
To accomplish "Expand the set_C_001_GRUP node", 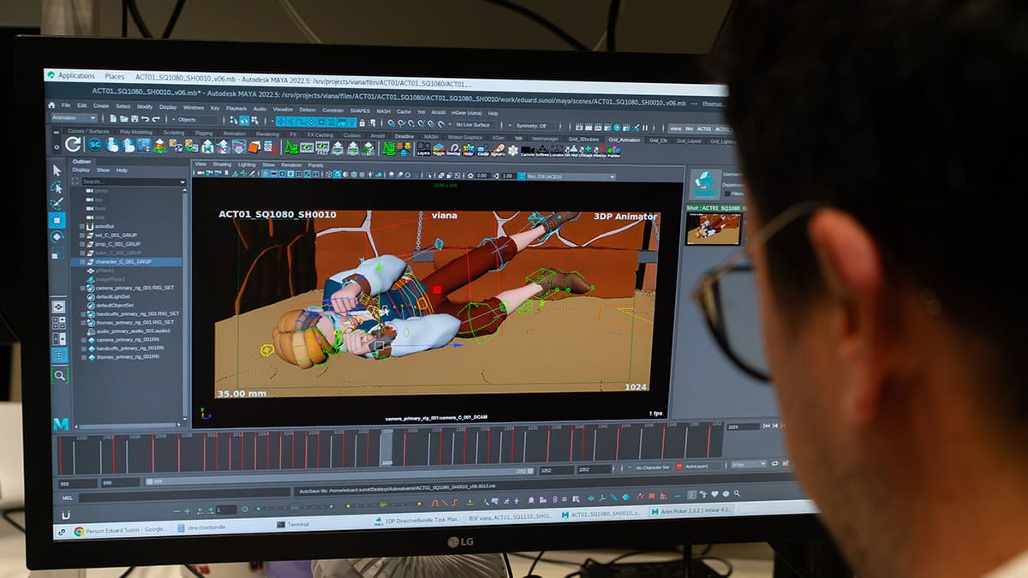I will 81,235.
